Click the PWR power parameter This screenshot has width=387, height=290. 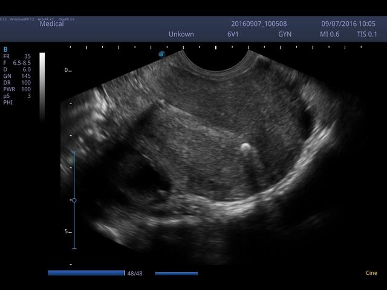click(8, 89)
